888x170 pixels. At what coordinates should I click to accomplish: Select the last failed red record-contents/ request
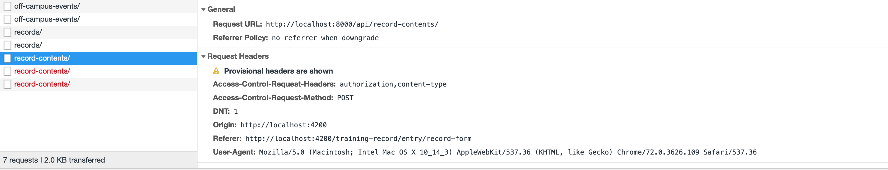[x=42, y=84]
